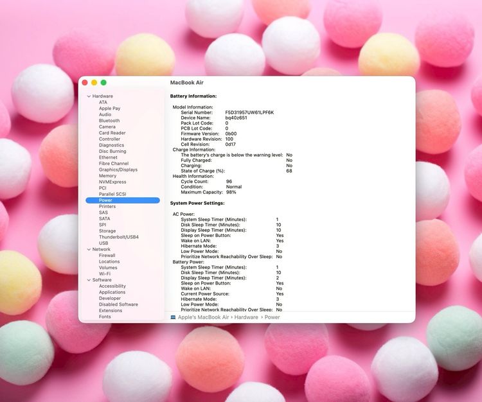Select Thunderbolt/USB4 in the sidebar
Viewport: 482px width, 402px height.
tap(119, 237)
